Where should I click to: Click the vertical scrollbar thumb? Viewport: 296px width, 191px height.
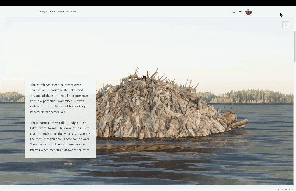tap(295, 46)
